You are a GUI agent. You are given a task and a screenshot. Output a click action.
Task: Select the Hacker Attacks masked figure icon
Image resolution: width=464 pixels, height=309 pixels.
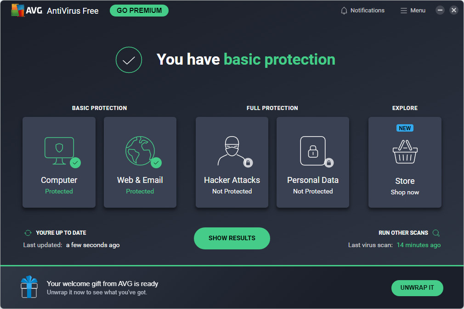coord(232,150)
